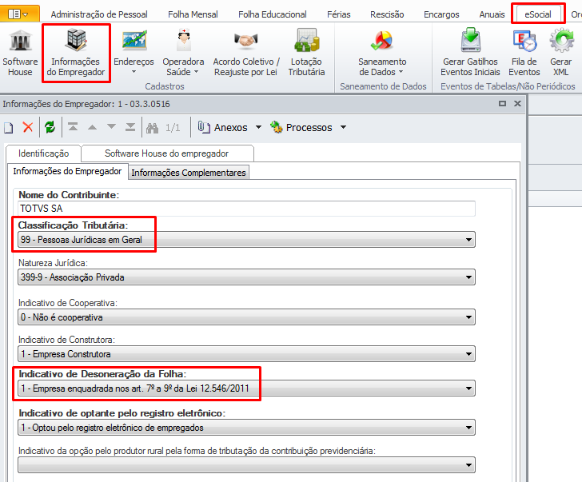Switch to Anuais tab
Image resolution: width=582 pixels, height=482 pixels.
(x=492, y=14)
